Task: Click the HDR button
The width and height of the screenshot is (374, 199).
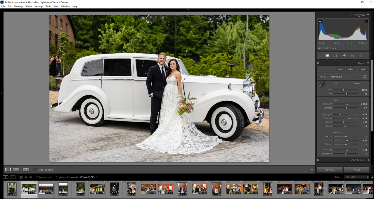Action: click(x=363, y=69)
